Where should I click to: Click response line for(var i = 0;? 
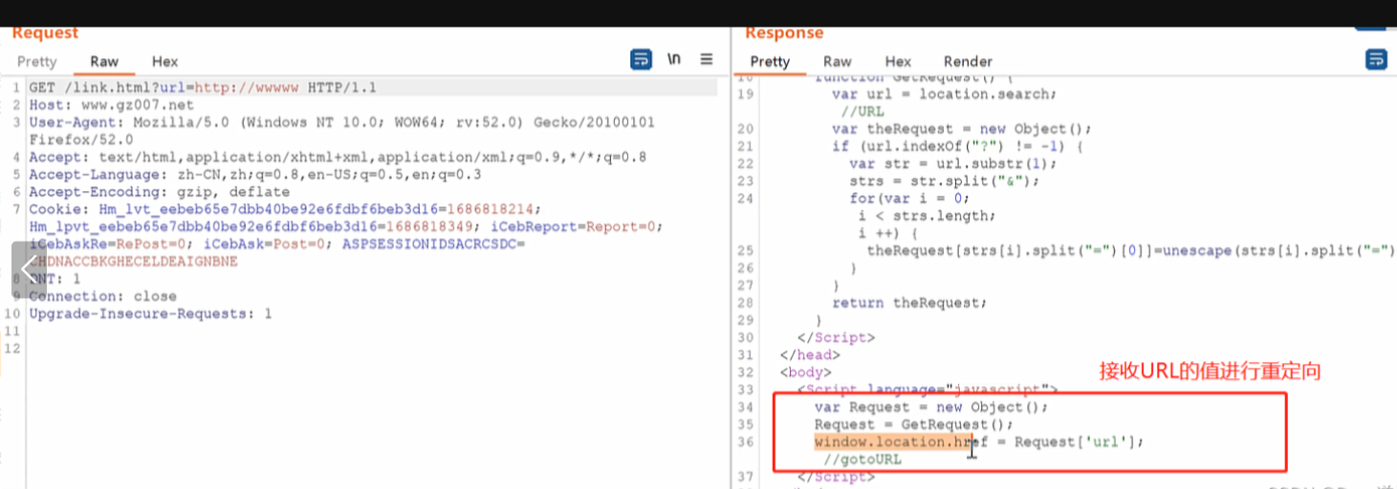pyautogui.click(x=909, y=198)
